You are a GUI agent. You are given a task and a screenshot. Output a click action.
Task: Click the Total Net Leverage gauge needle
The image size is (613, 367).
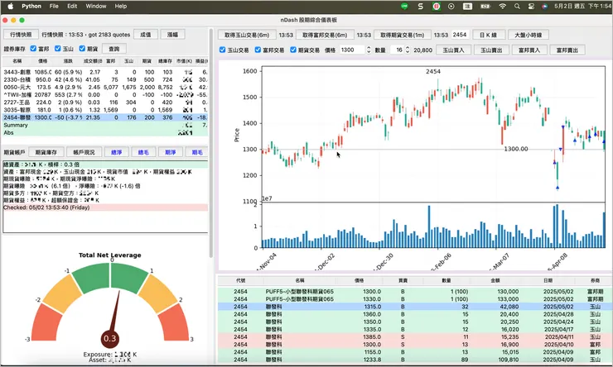coord(113,317)
